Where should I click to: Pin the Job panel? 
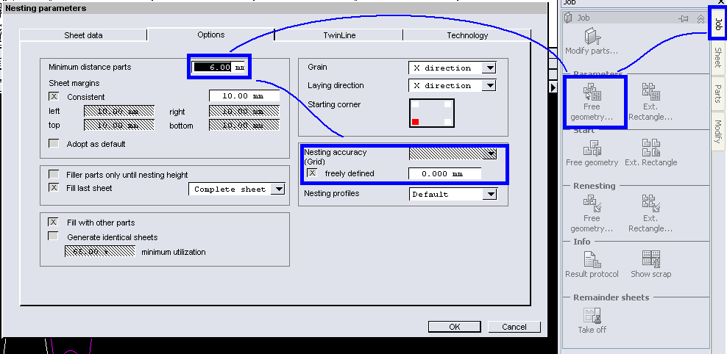[x=683, y=18]
